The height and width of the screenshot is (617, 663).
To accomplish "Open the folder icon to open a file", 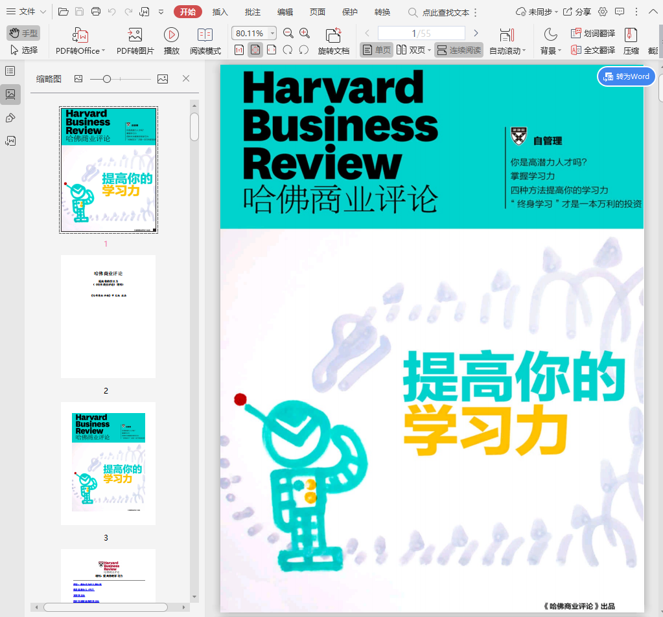I will click(x=64, y=12).
